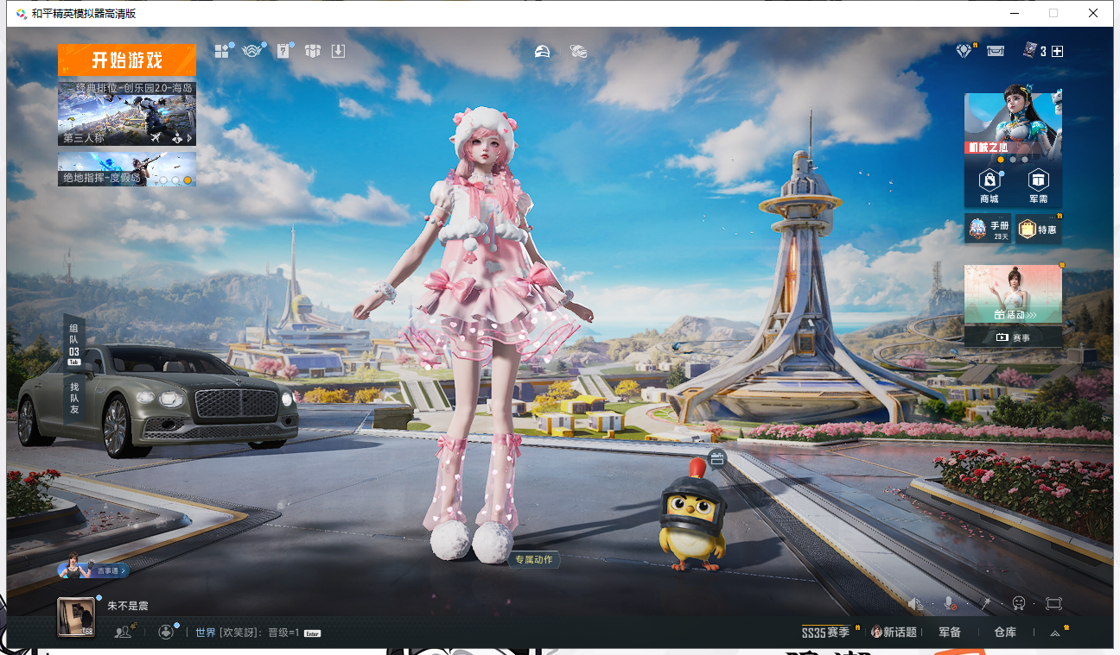This screenshot has width=1120, height=655.
Task: Expand game mode selection 经典排位 panel
Action: (x=127, y=113)
